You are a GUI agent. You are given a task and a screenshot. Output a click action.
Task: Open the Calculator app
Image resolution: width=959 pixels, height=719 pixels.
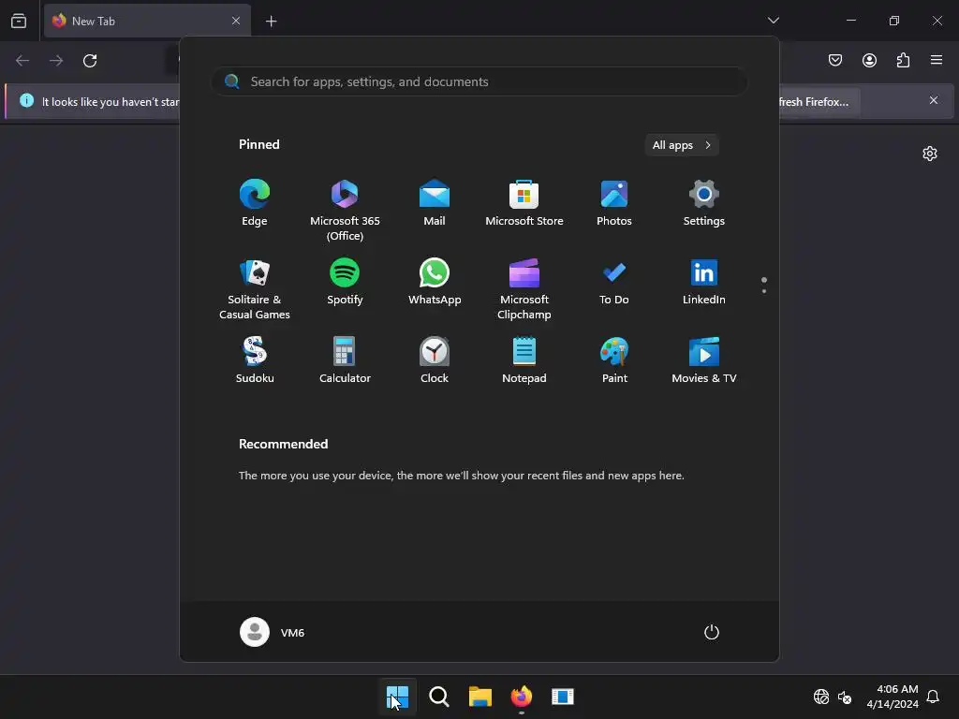[x=345, y=360]
